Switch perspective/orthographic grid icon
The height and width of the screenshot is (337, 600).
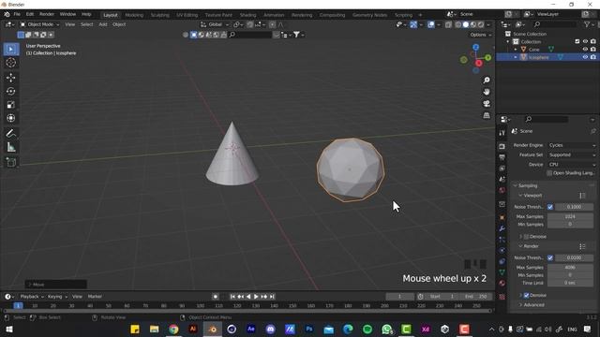pyautogui.click(x=487, y=115)
